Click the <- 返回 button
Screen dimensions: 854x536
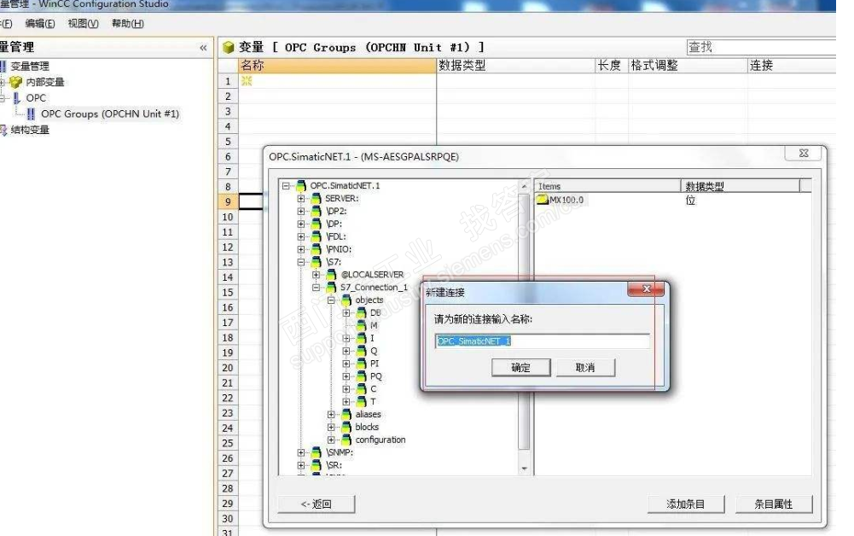tap(316, 504)
